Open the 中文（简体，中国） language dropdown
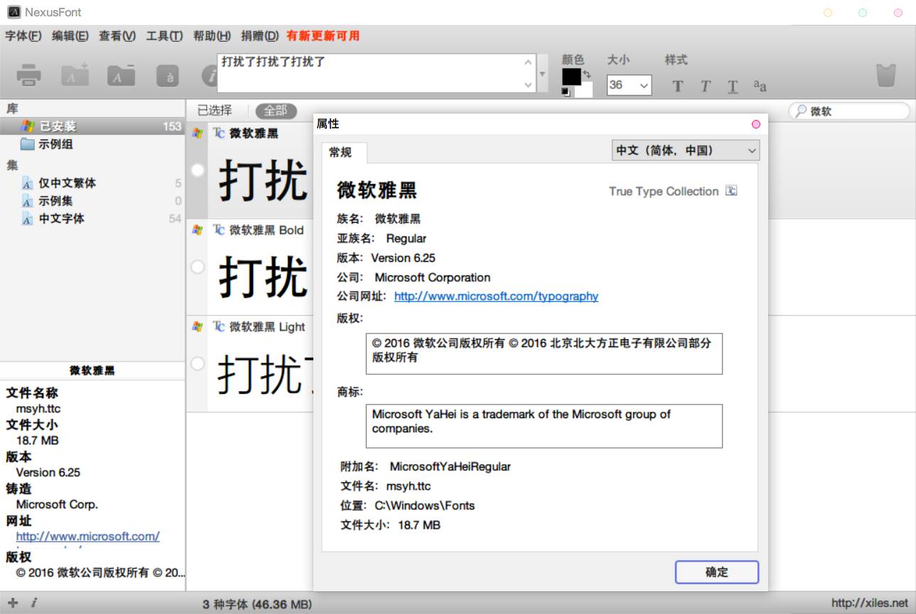916x614 pixels. 685,150
